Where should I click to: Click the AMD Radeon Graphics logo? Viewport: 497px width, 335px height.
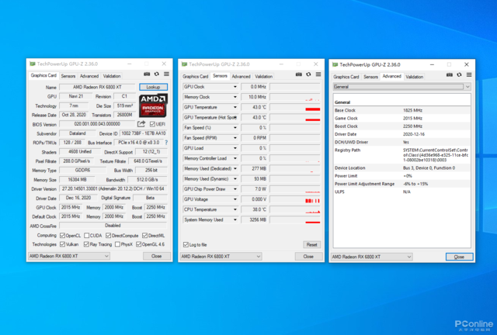153,105
